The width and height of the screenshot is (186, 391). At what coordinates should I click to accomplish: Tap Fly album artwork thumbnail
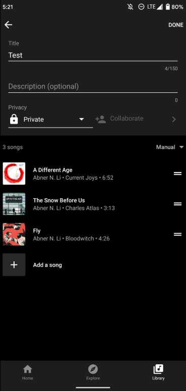coord(14,235)
